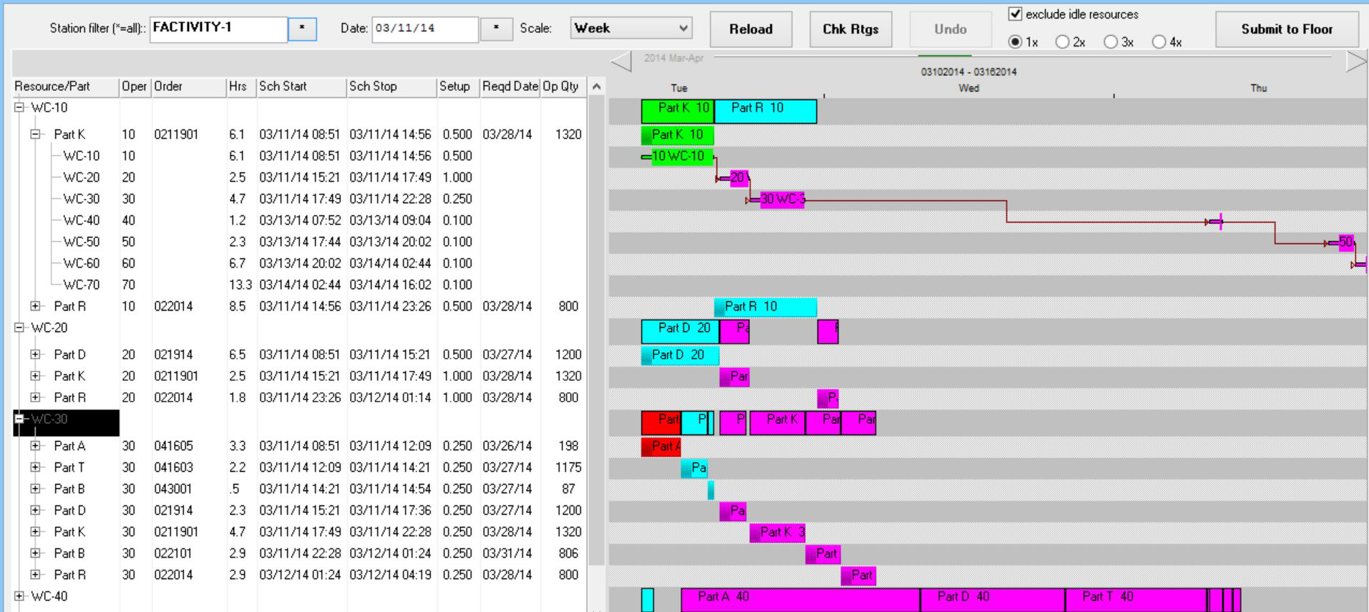Click into the Date input field
1369x612 pixels.
coord(424,29)
